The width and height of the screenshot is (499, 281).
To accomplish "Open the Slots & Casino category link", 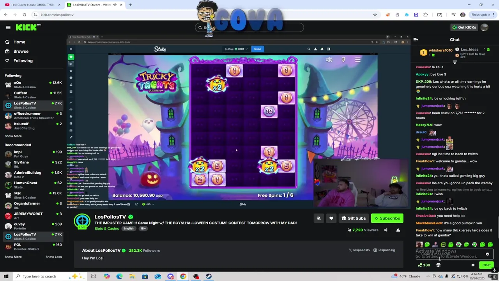I will pyautogui.click(x=107, y=229).
